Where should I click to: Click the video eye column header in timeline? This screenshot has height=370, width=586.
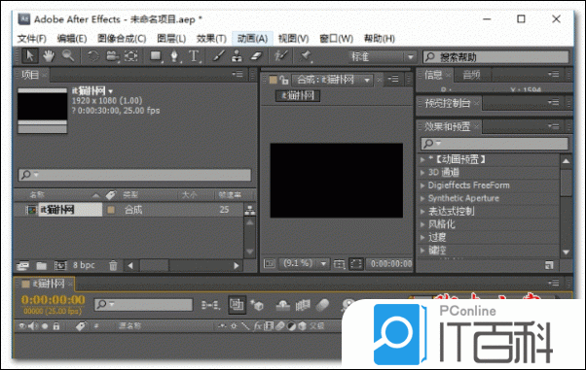pos(22,326)
